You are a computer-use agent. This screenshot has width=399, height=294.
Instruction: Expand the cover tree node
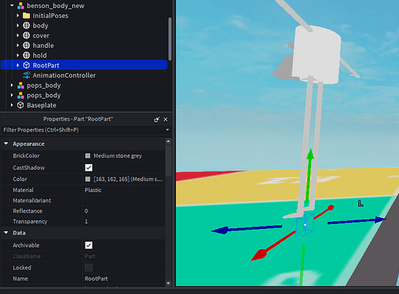tap(17, 35)
